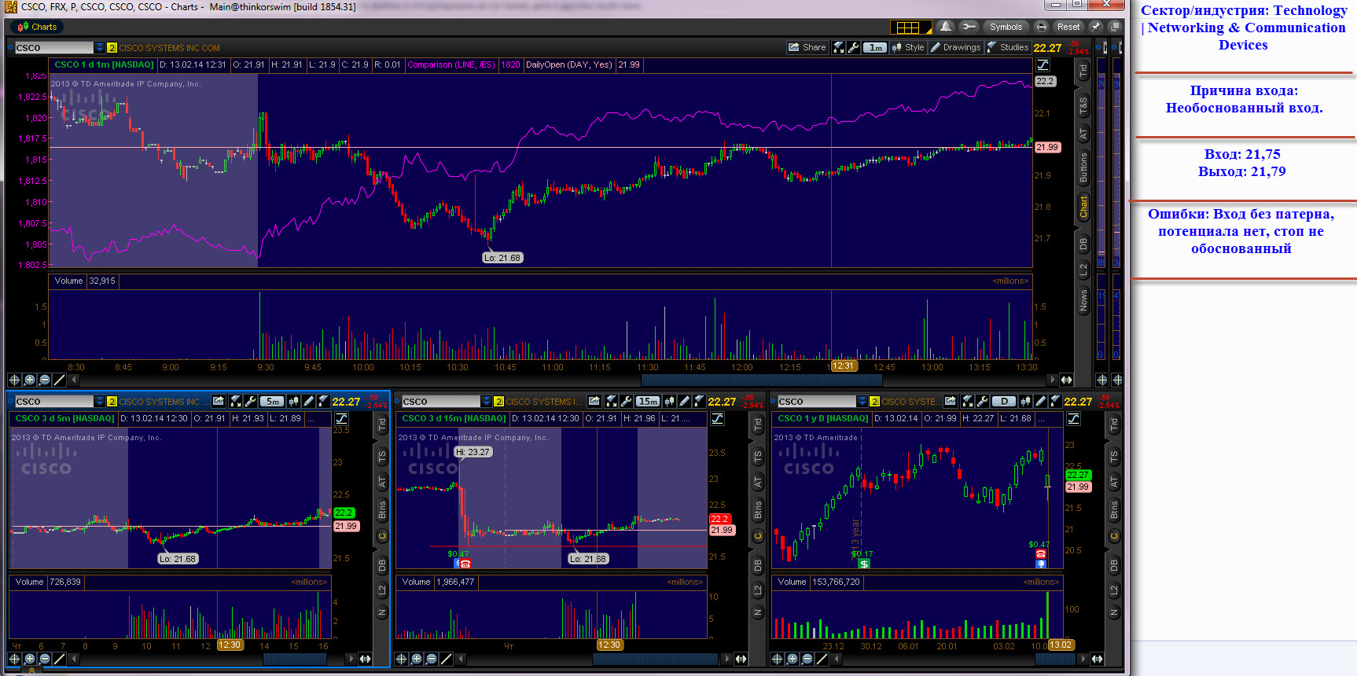Expand daily chart symbol dropdown arrow

pos(862,402)
